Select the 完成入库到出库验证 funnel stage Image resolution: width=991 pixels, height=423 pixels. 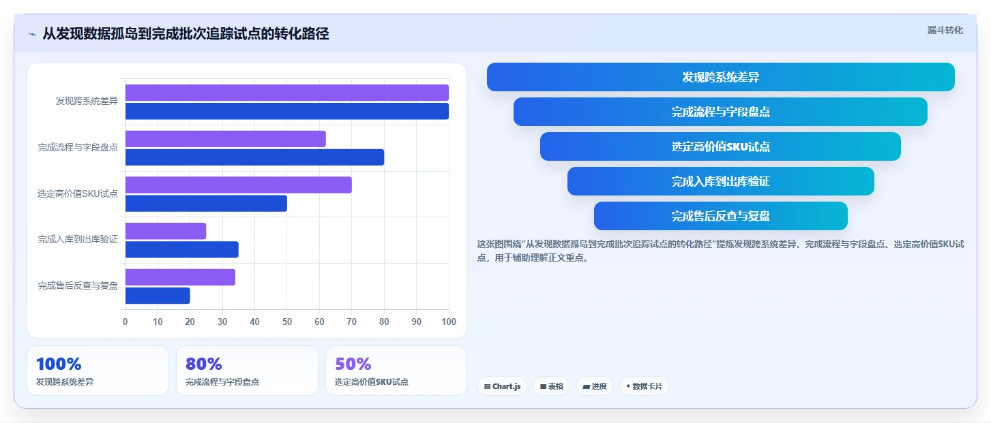coord(720,181)
